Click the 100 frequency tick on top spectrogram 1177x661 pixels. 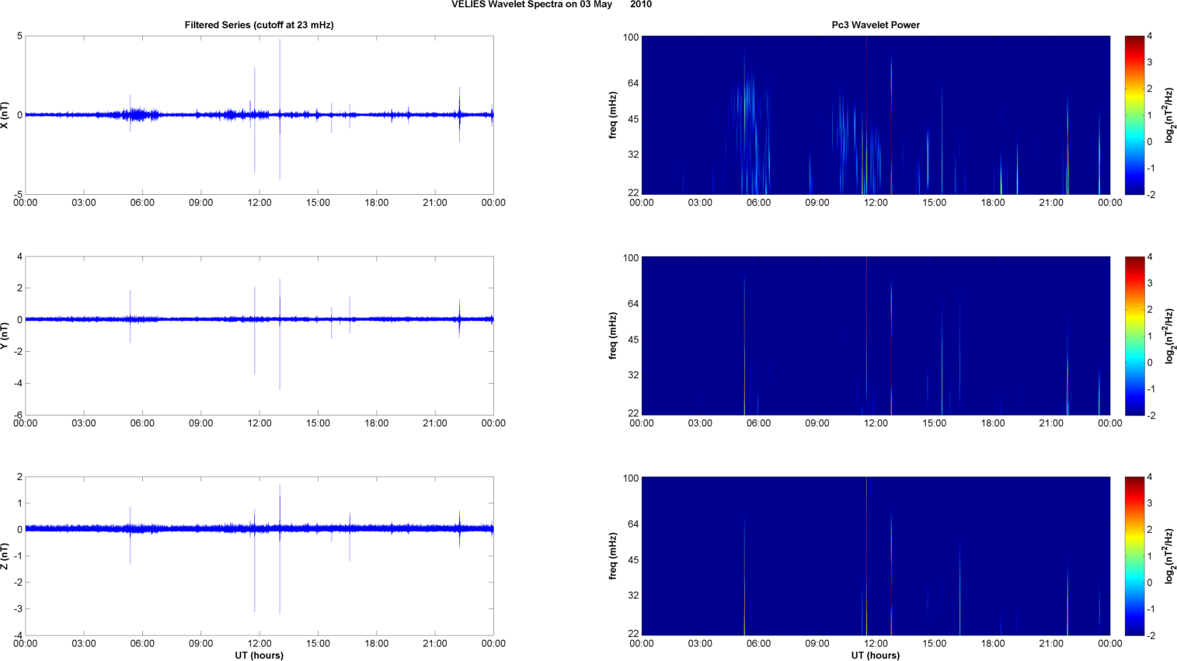[630, 37]
